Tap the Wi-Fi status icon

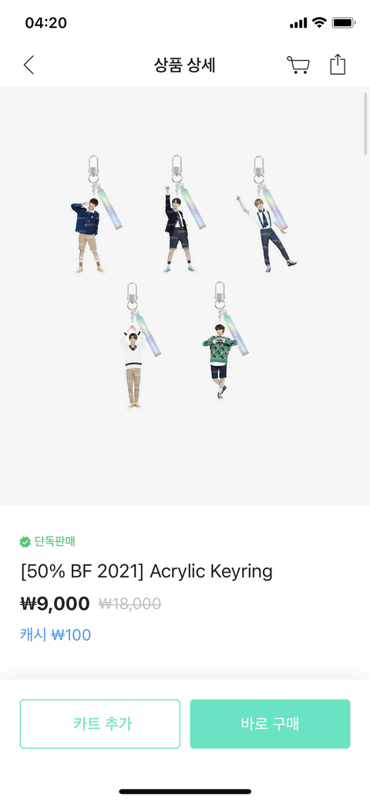coord(319,22)
